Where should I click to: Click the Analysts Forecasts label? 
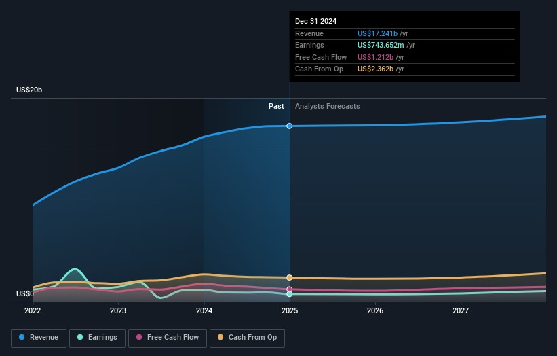pos(327,106)
